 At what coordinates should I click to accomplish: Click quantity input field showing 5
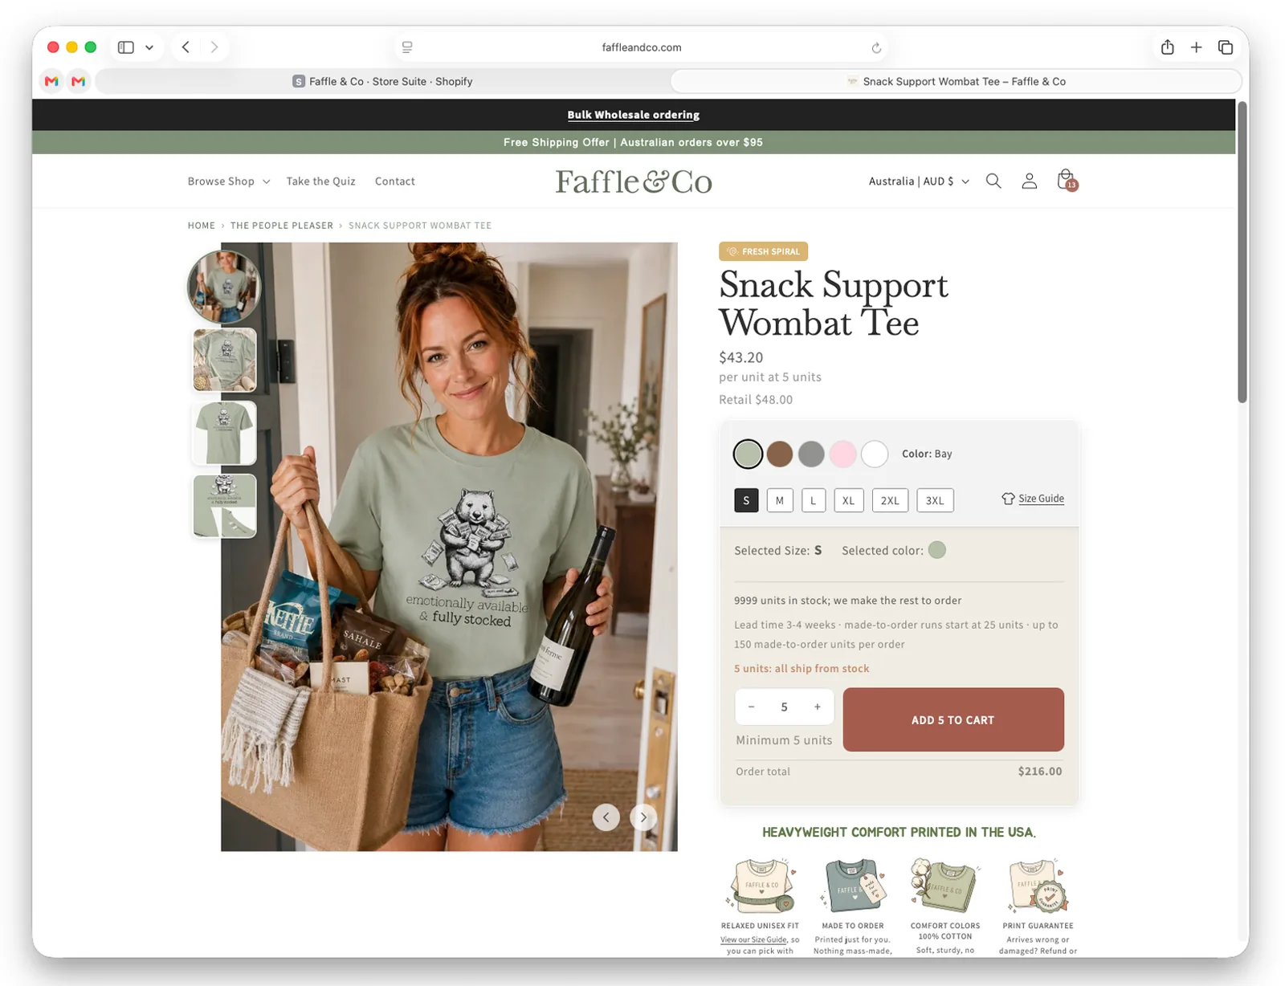[x=785, y=707]
